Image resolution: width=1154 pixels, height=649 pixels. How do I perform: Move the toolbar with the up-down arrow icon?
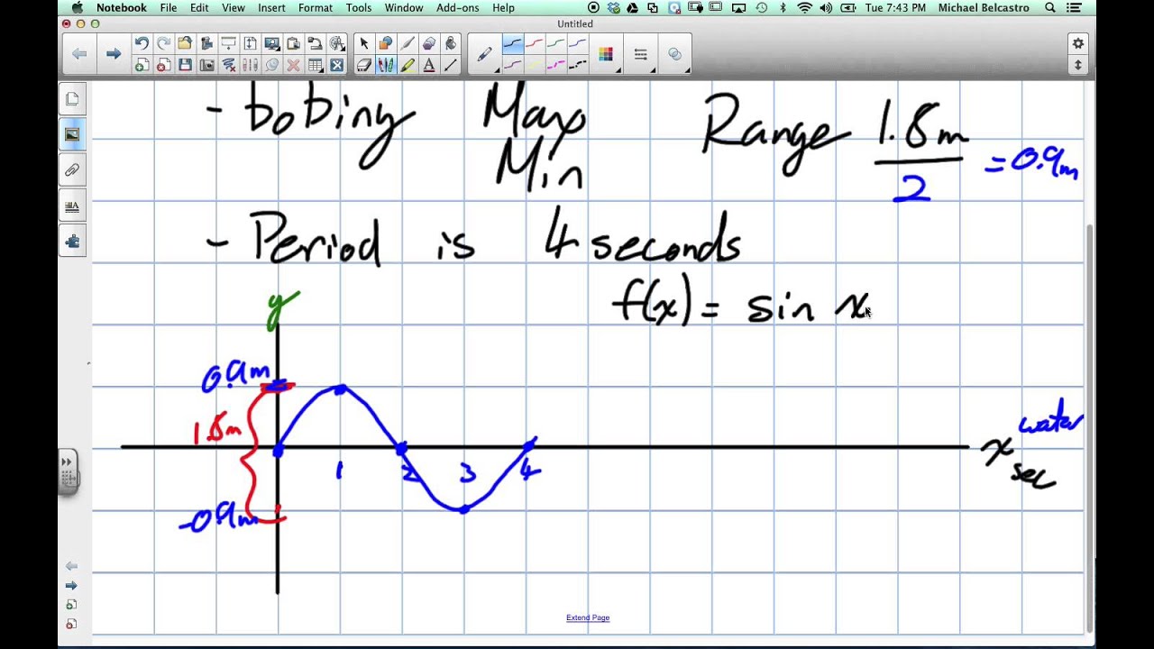1077,65
